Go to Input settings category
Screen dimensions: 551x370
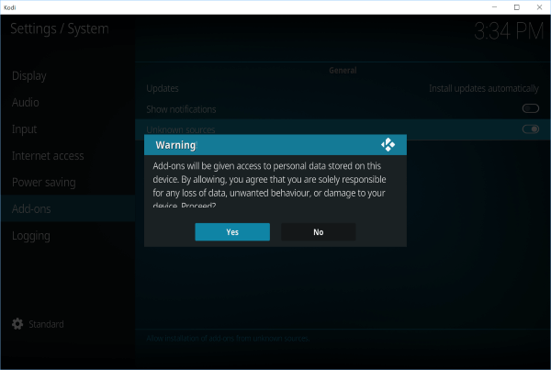pyautogui.click(x=25, y=129)
